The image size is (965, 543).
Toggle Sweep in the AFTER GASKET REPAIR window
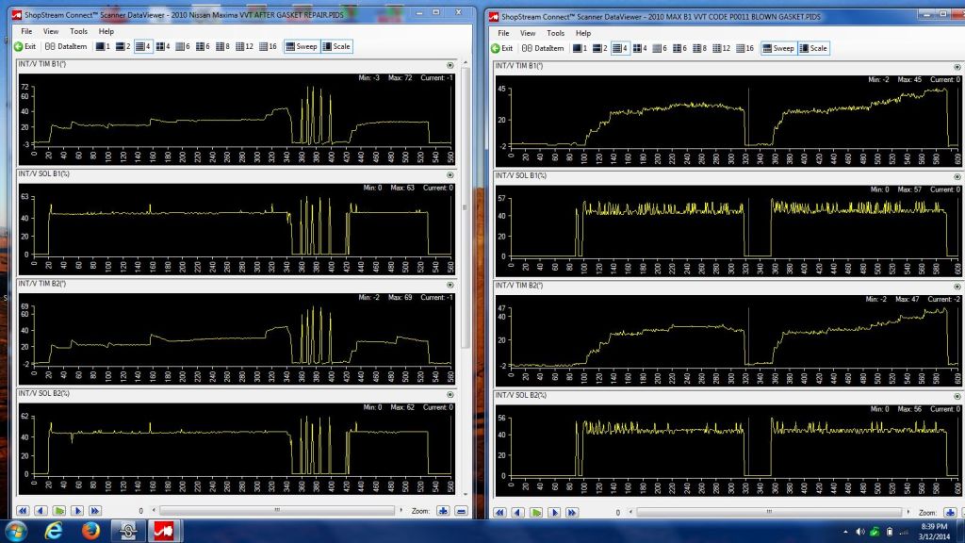click(302, 46)
